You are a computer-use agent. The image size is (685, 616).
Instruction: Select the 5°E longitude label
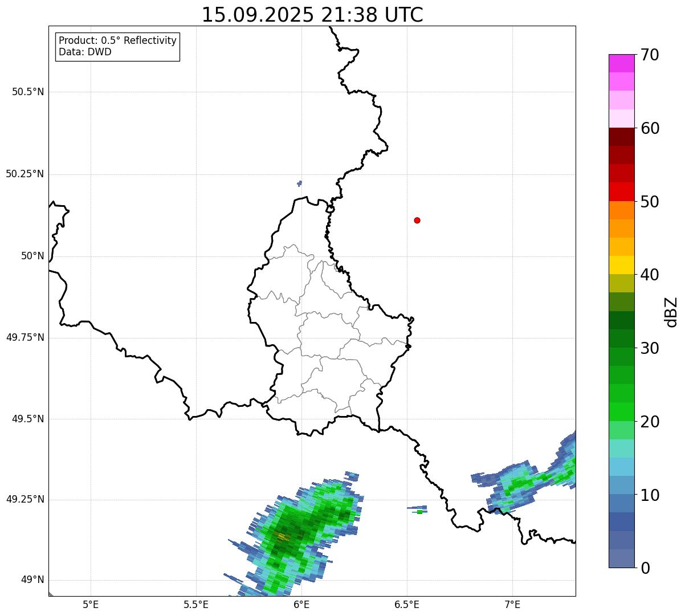click(x=91, y=605)
